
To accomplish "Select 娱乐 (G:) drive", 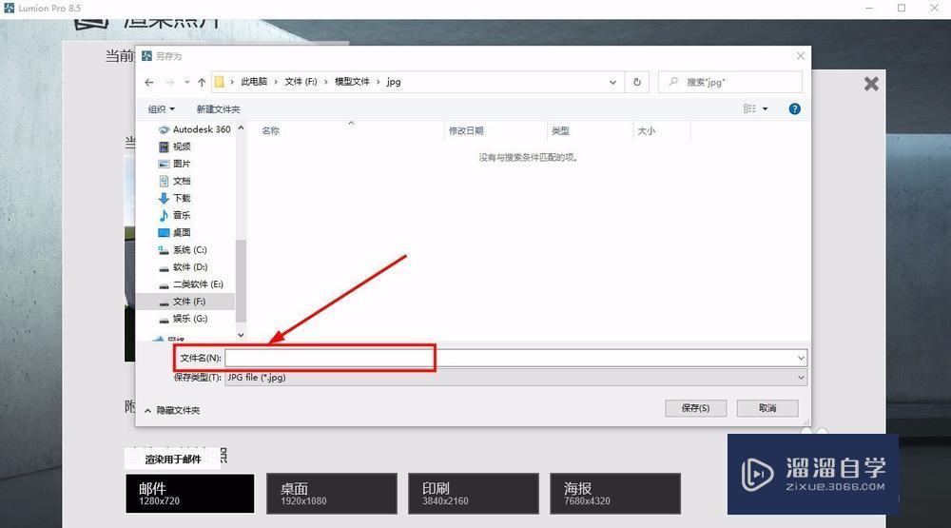I will 184,319.
